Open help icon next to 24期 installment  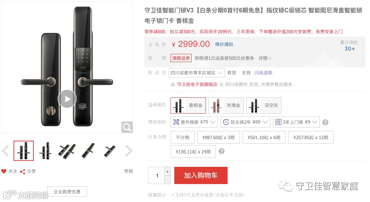[222, 151]
